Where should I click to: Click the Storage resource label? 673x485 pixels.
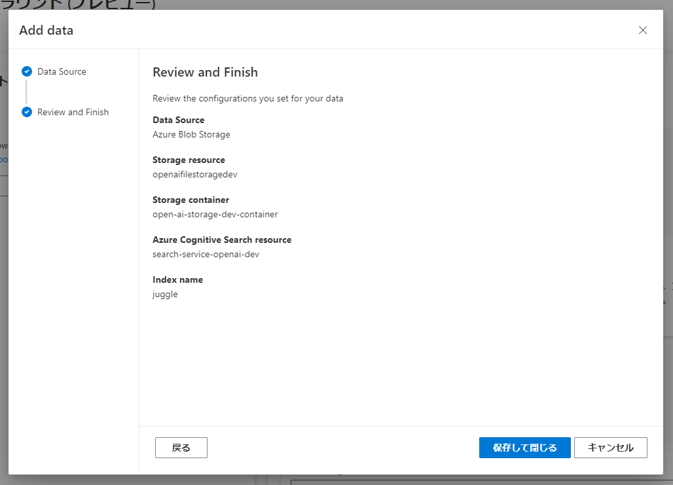[x=189, y=160]
